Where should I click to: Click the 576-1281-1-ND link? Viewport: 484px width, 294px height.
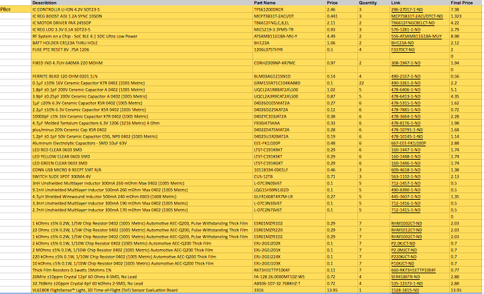coord(406,29)
